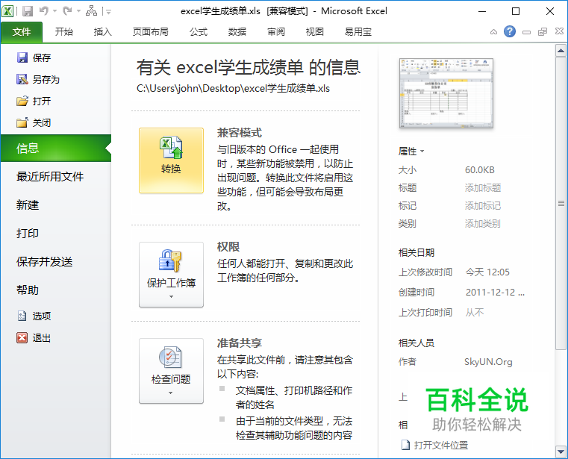568x459 pixels.
Task: Open the 审阅 ribbon tab
Action: (x=276, y=32)
